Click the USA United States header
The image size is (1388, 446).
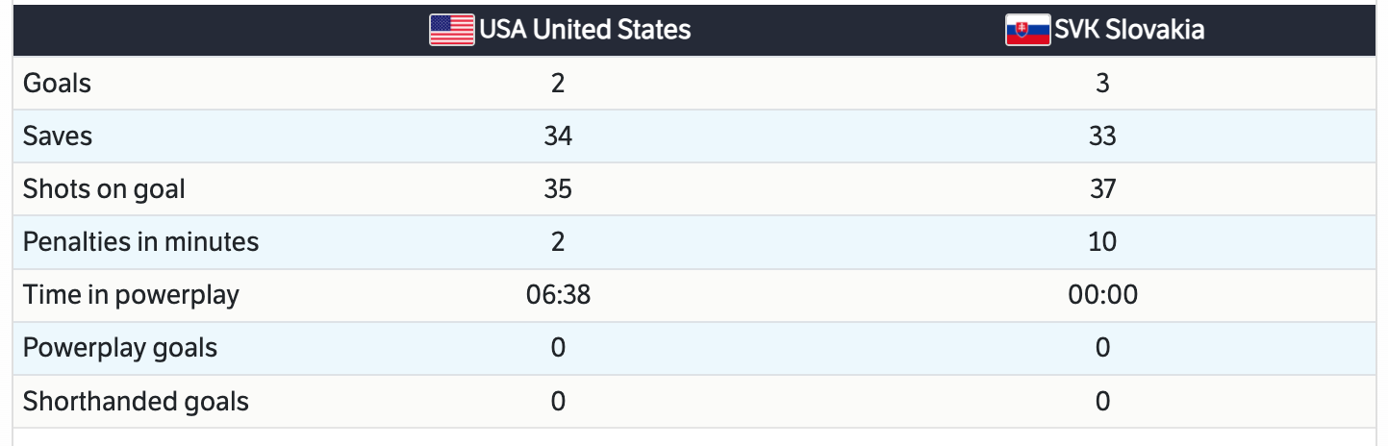click(x=584, y=30)
